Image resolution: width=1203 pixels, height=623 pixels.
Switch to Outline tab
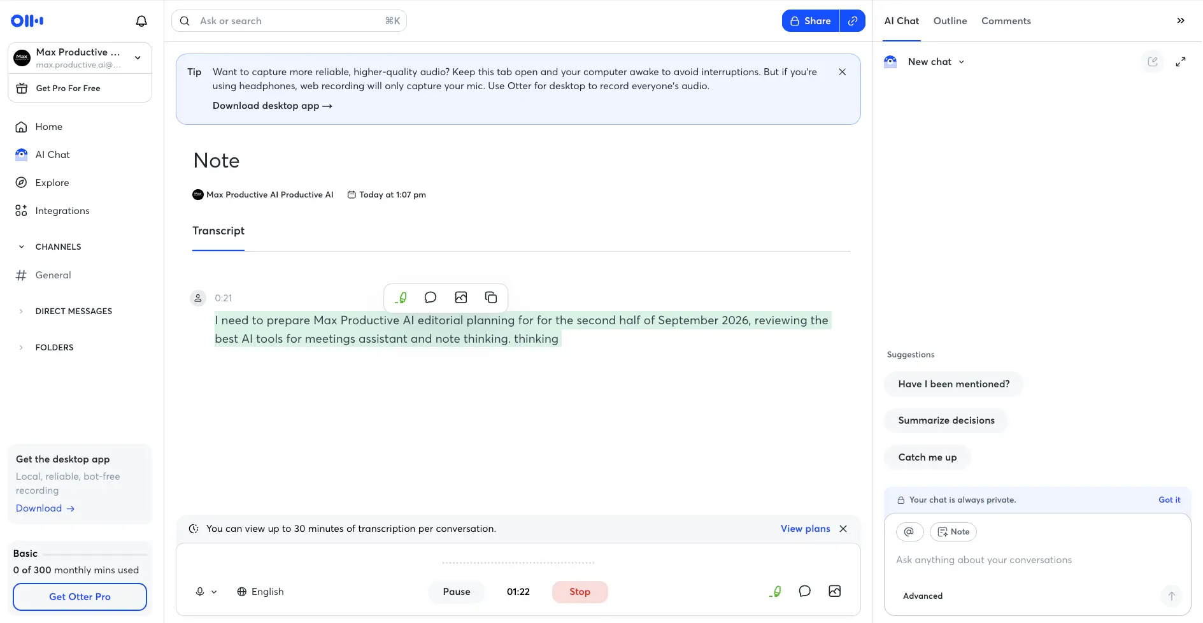(x=950, y=21)
